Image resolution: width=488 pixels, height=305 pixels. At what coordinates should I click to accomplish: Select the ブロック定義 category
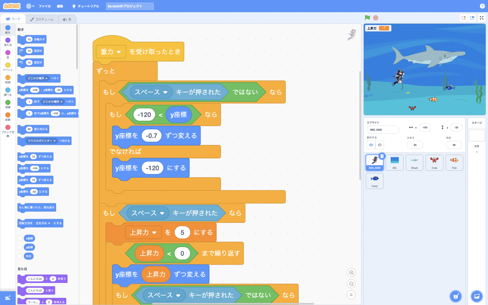pyautogui.click(x=8, y=131)
